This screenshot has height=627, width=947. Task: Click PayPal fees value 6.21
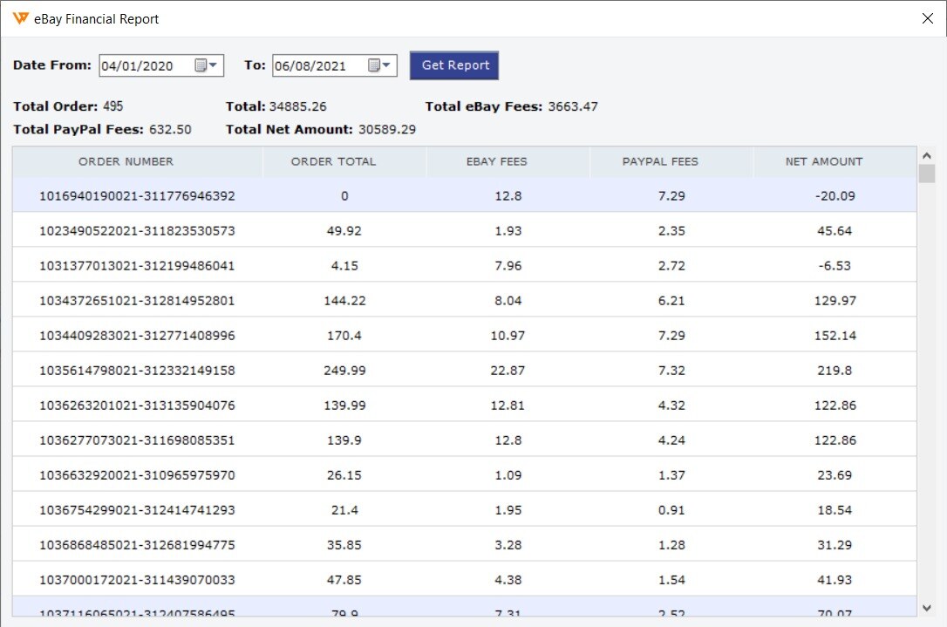(671, 301)
